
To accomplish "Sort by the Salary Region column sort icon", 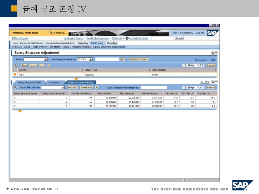I will click(x=215, y=70).
